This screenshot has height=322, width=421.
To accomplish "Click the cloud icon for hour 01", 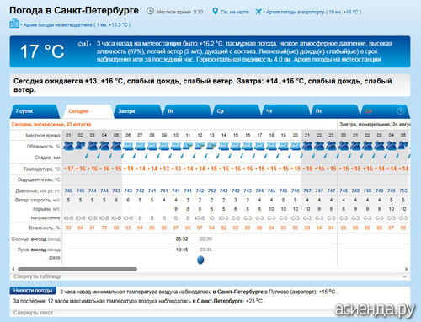I will (68, 146).
